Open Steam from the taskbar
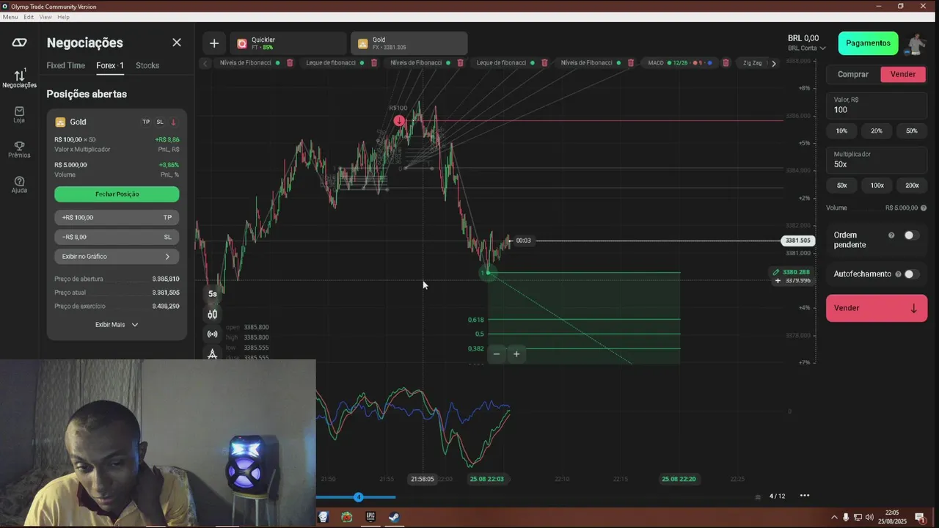The height and width of the screenshot is (528, 939). pos(394,517)
